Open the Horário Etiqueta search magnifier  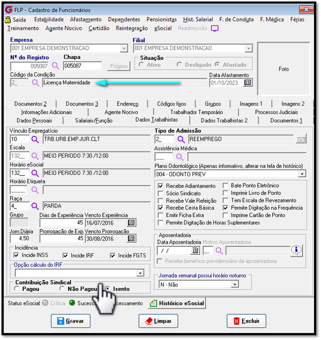point(35,190)
